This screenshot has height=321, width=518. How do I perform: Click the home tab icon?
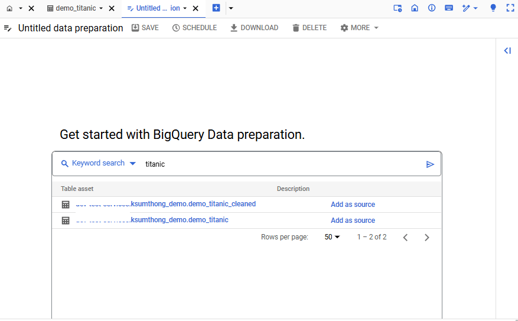(9, 8)
